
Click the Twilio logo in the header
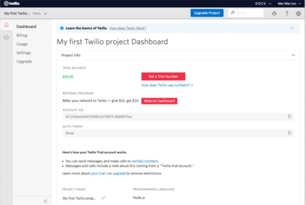pyautogui.click(x=12, y=3)
